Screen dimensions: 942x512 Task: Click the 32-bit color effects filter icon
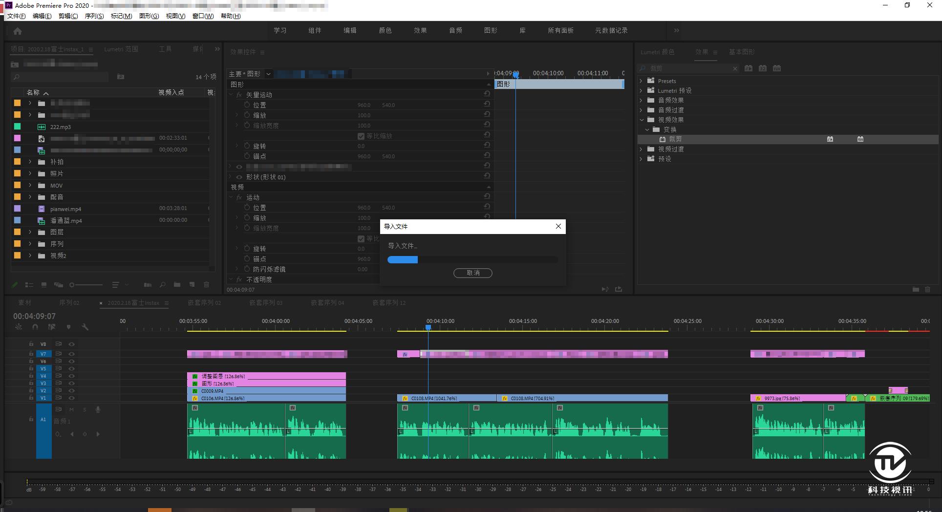pos(762,68)
